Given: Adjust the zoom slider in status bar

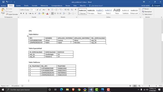Looking at the screenshot, I should tap(150, 86).
